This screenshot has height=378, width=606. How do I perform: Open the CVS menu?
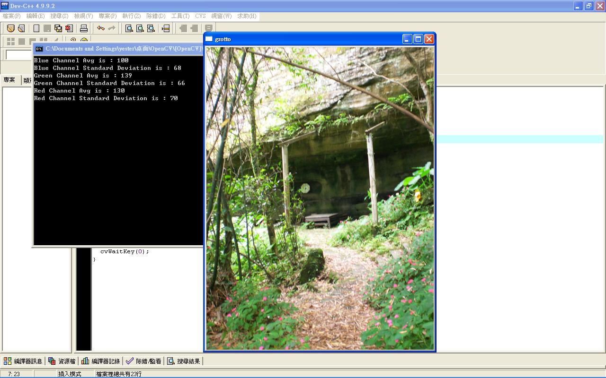201,16
